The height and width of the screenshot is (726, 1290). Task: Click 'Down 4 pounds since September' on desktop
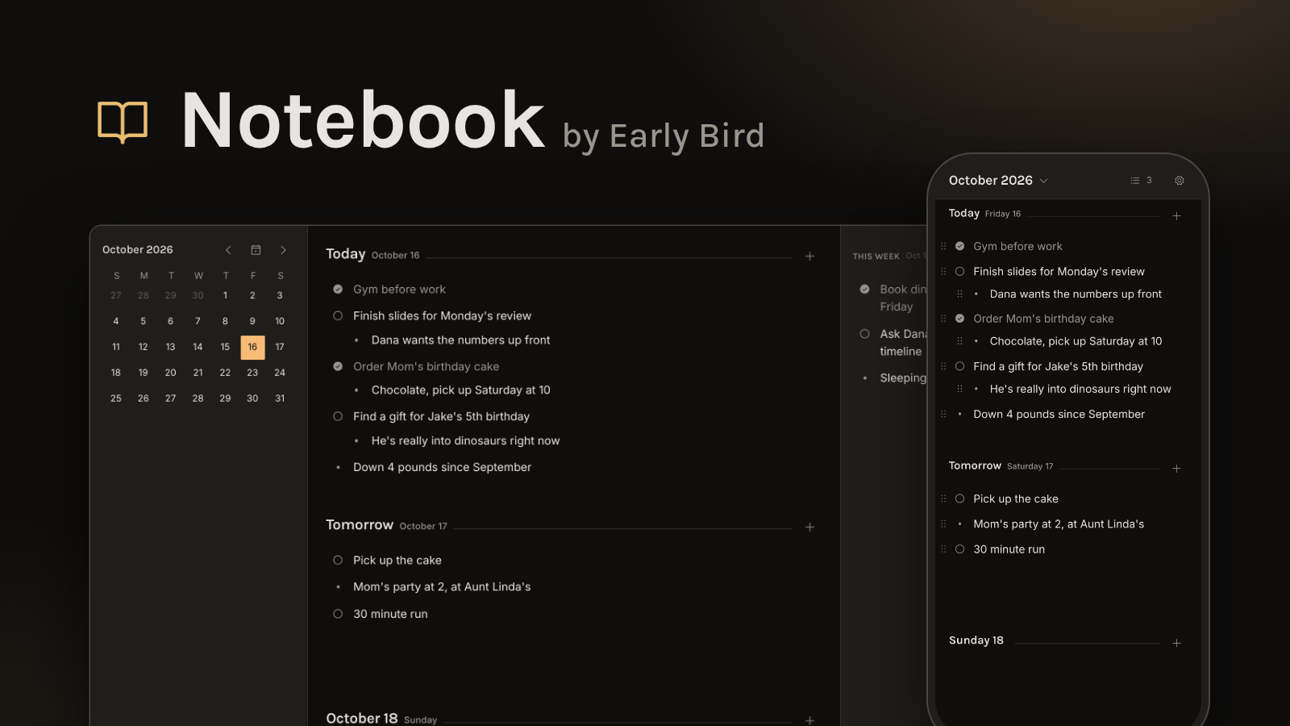(x=442, y=467)
